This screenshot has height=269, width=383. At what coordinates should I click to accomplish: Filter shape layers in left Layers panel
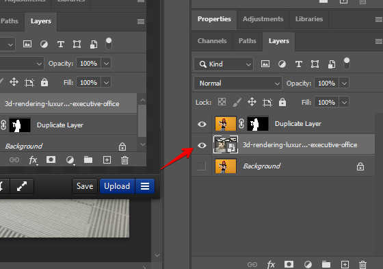[x=77, y=44]
